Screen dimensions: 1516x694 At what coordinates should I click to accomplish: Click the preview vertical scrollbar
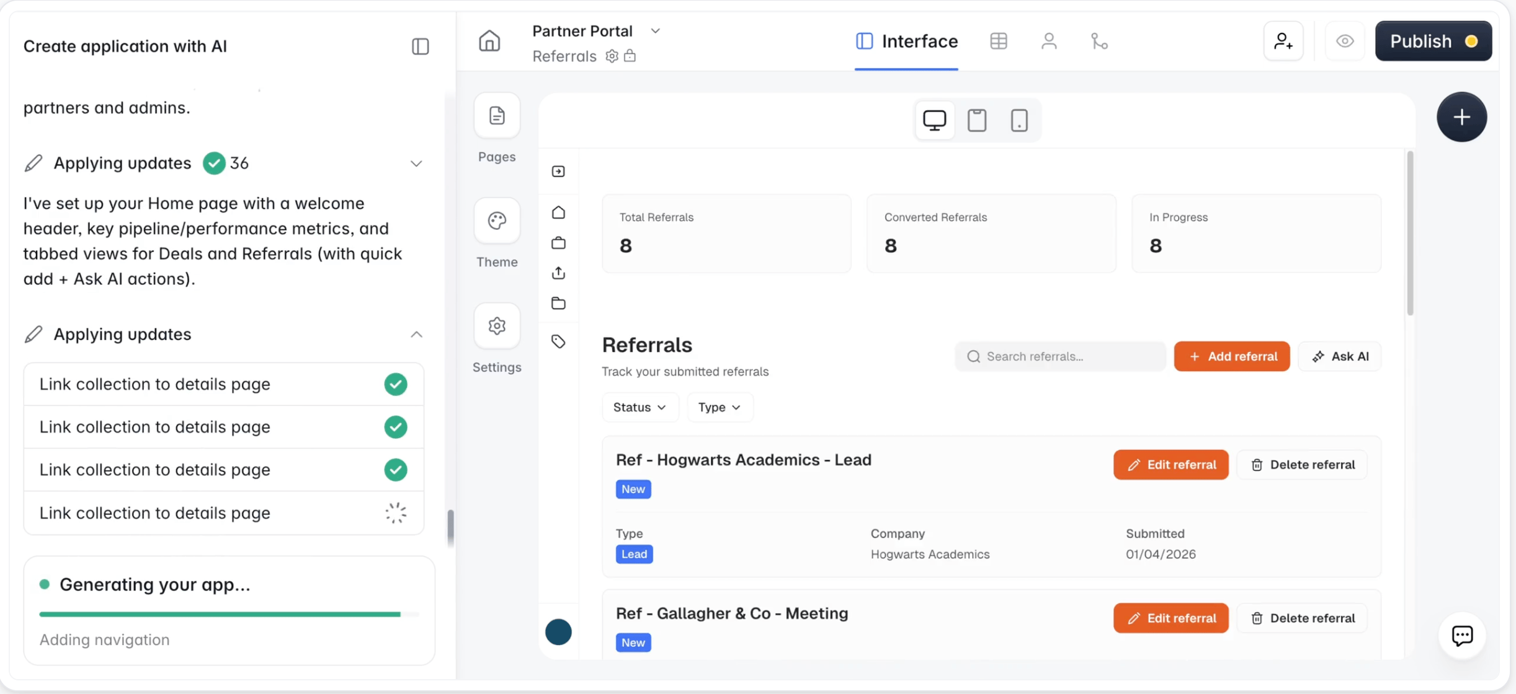point(1410,234)
